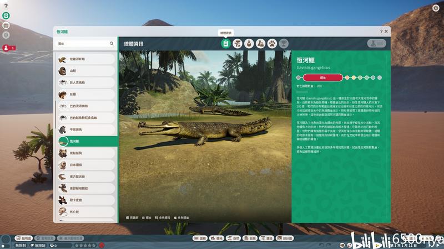
Task: Open the greyed-out trophy tab icon
Action: pos(284,44)
